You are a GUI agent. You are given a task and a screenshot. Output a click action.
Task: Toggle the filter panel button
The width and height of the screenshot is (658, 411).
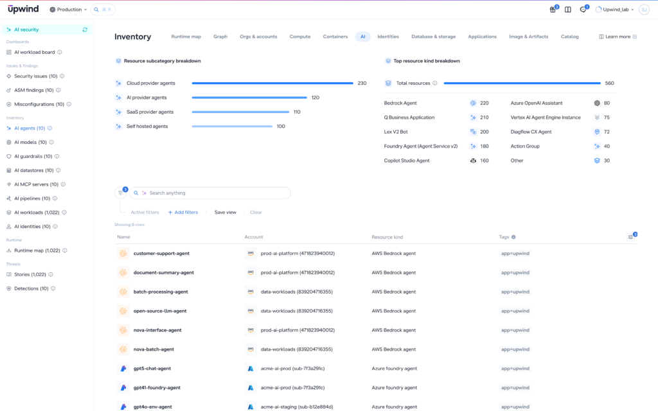[x=120, y=193]
